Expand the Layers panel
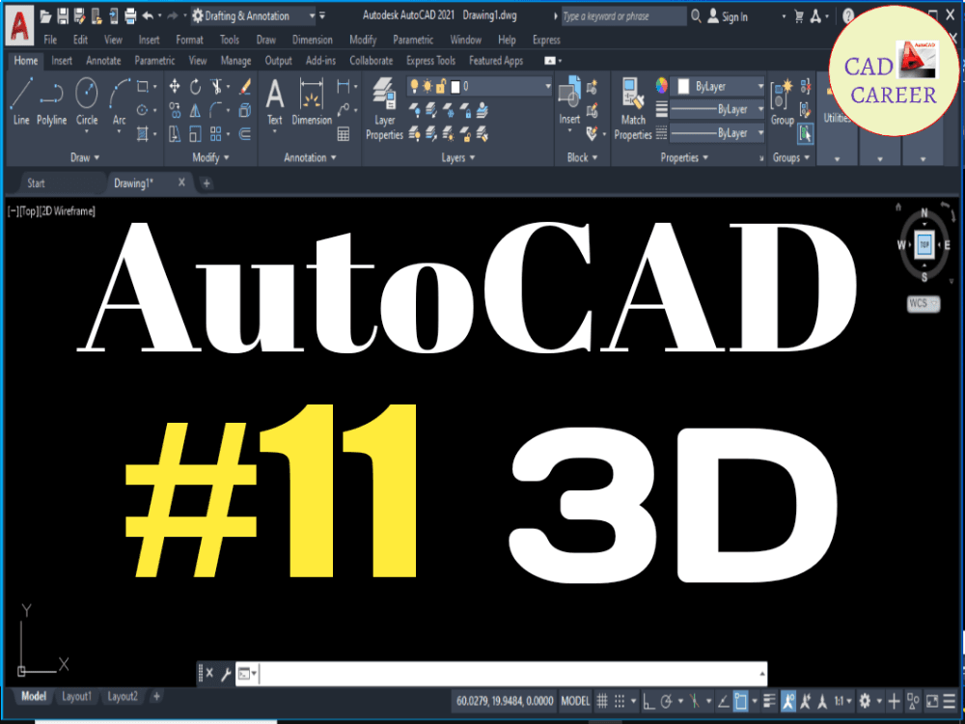The image size is (965, 724). (x=458, y=157)
